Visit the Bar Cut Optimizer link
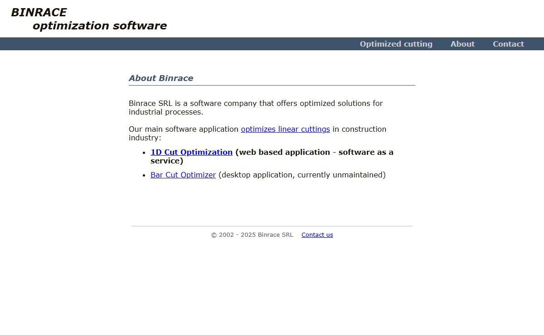Screen dimensions: 544x335 coord(183,175)
